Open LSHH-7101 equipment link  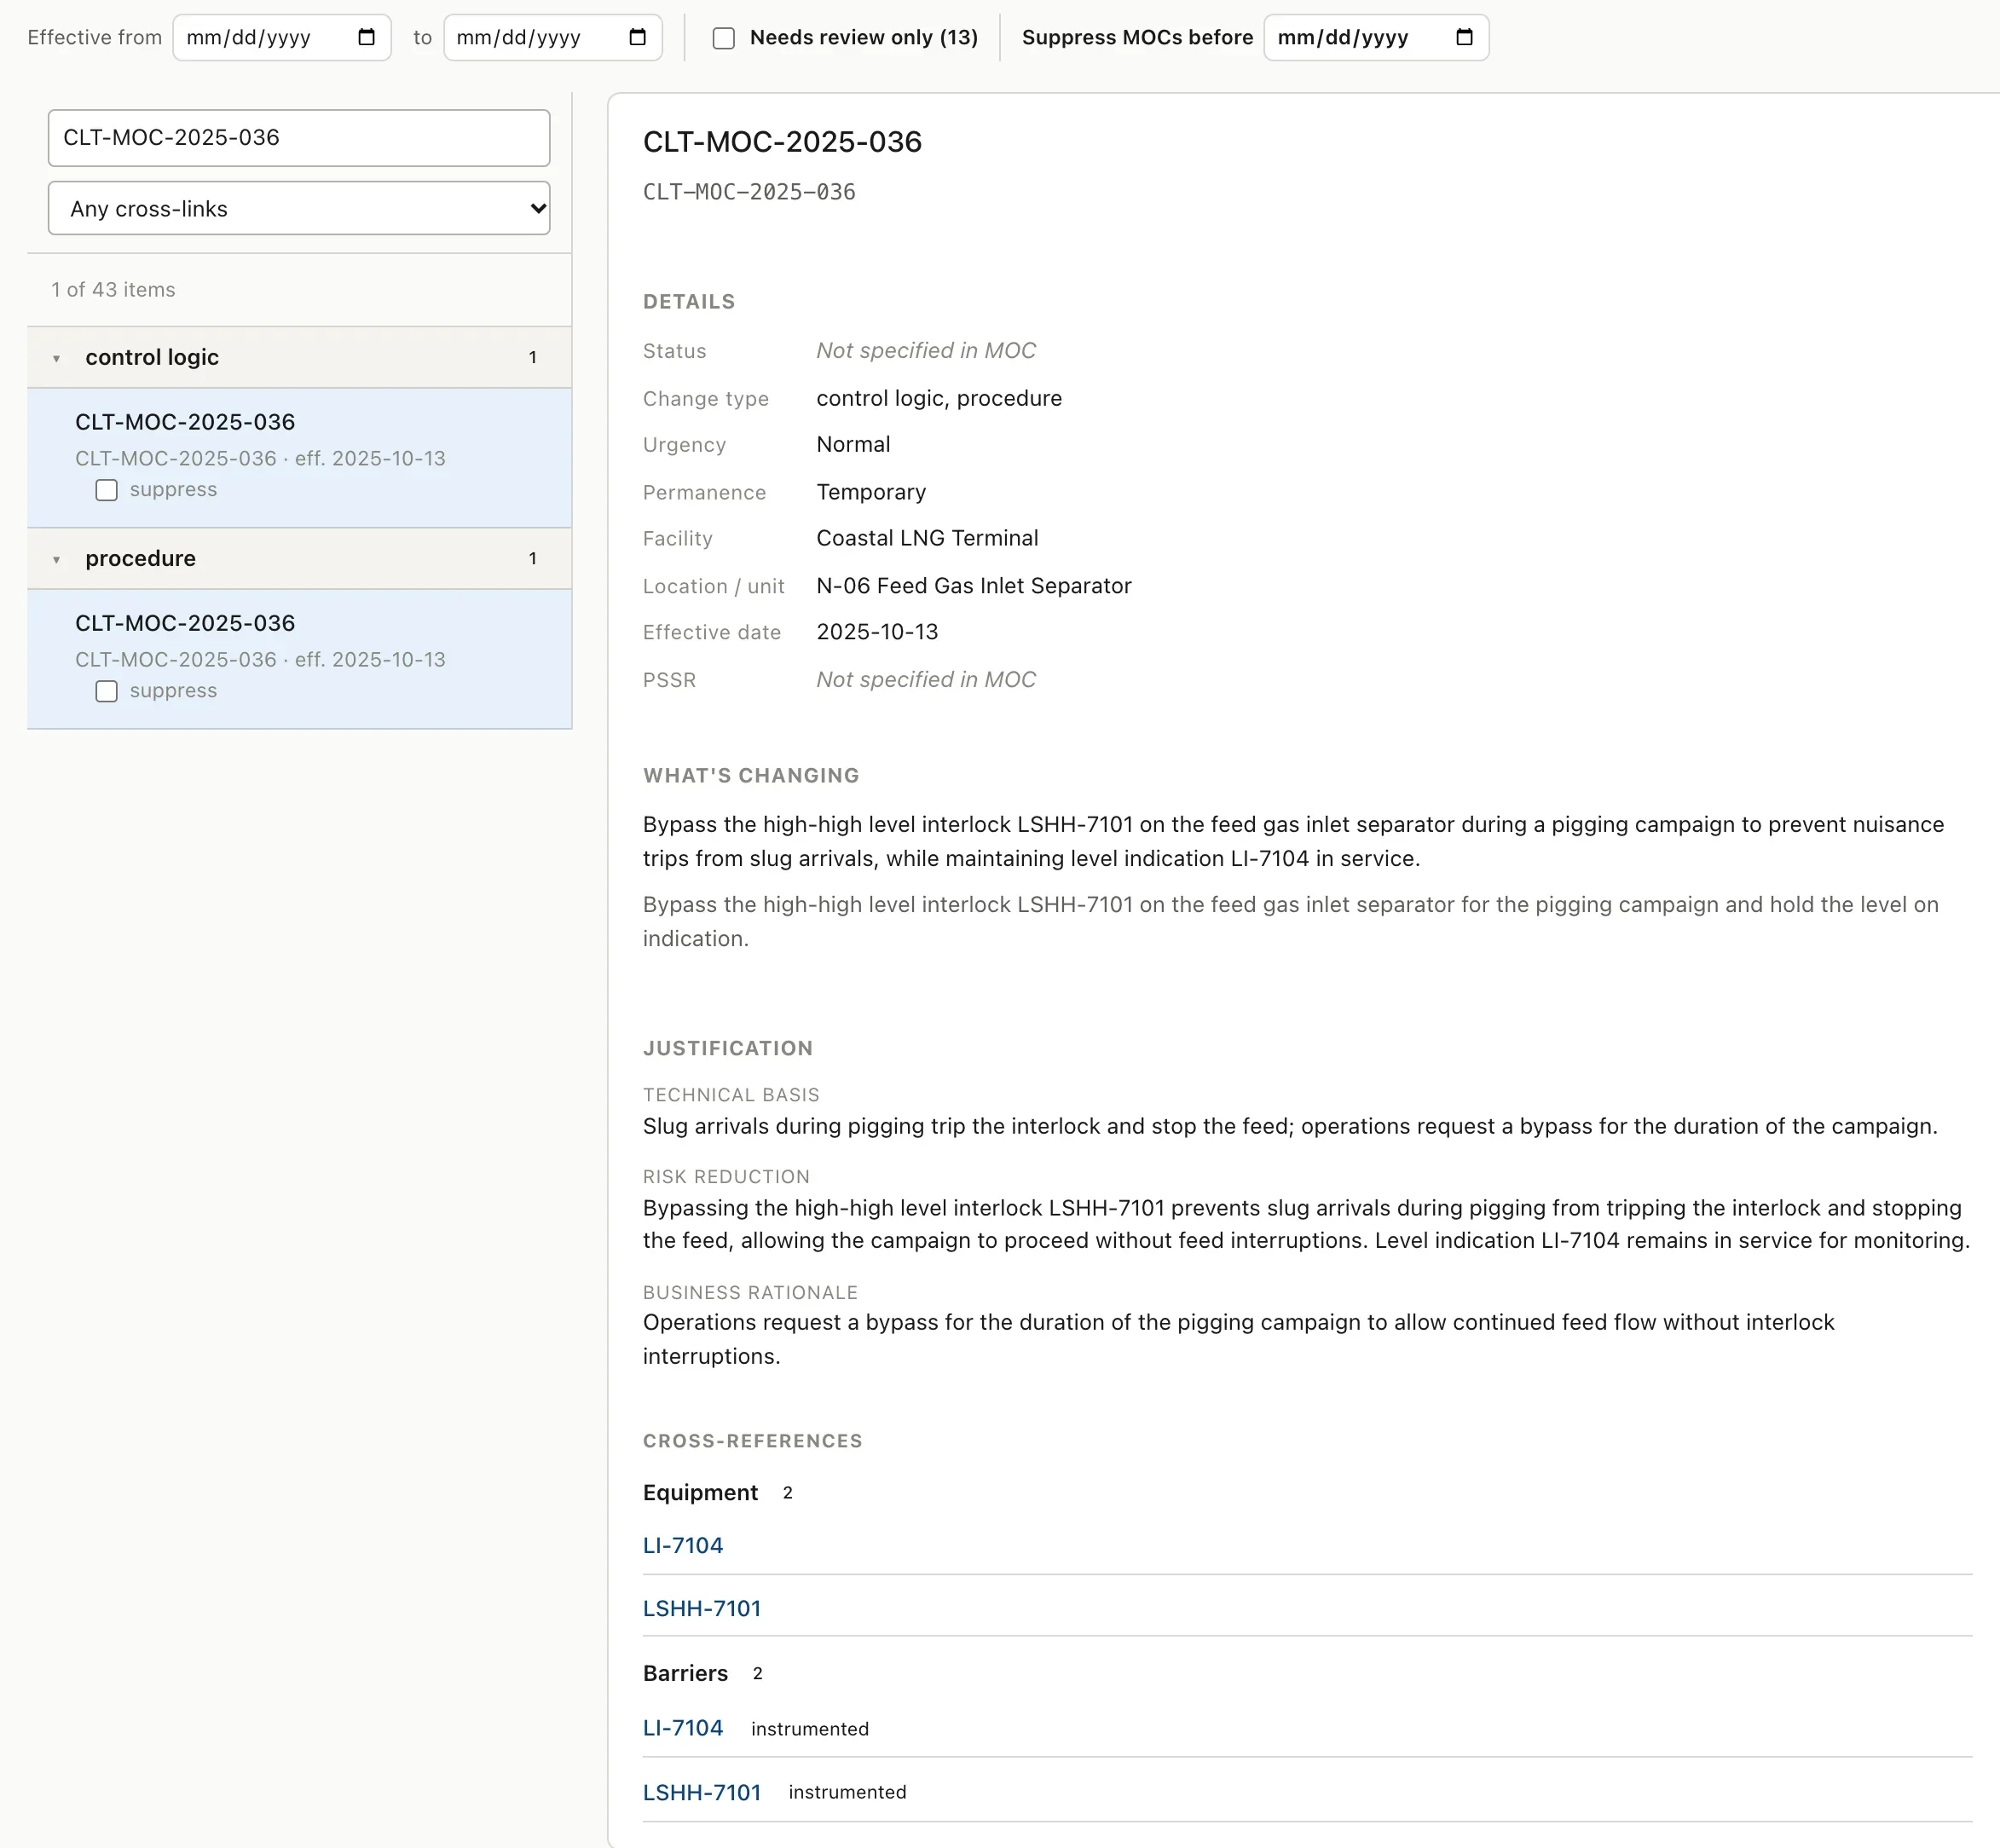(x=702, y=1608)
